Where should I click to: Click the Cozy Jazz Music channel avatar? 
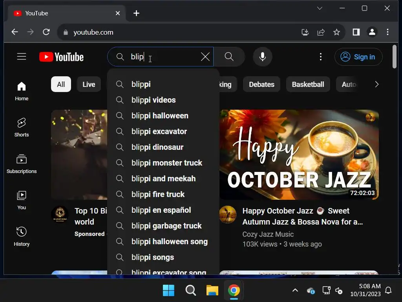[x=228, y=214]
